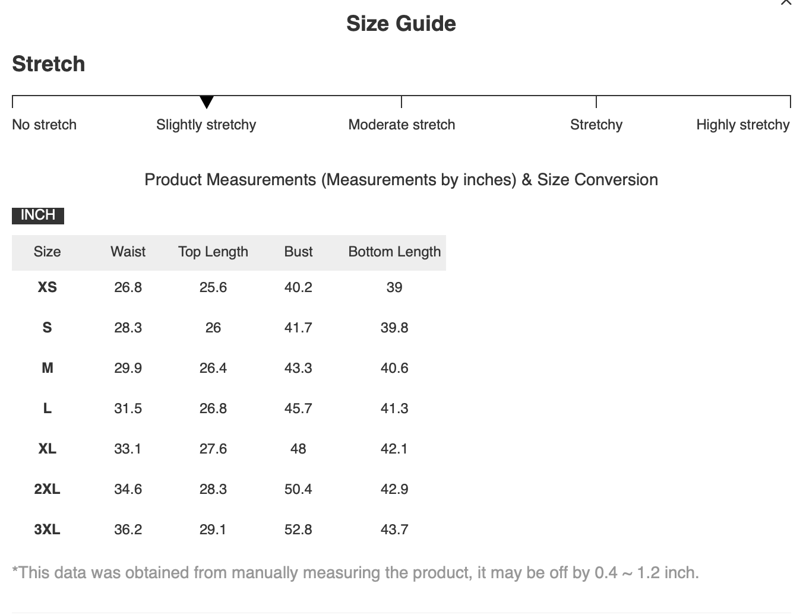Click the XL waist value 33.1
The image size is (803, 615).
(128, 449)
